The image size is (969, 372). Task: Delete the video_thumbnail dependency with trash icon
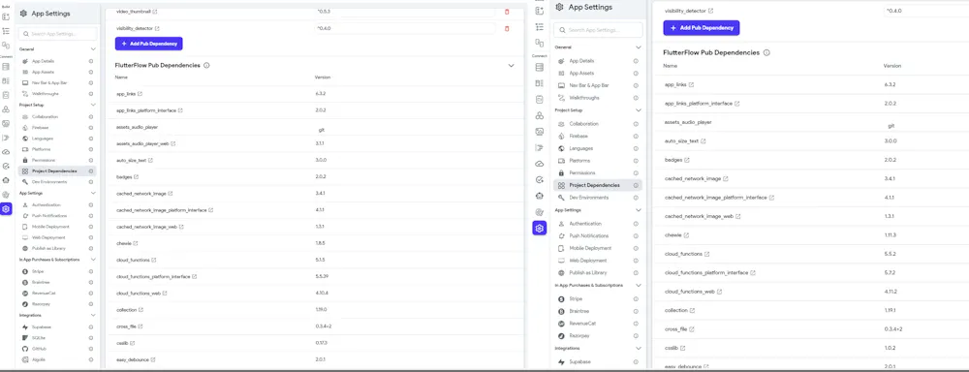click(507, 12)
